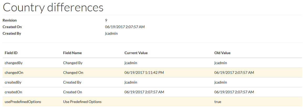Click the Field Name column header
Image resolution: width=305 pixels, height=108 pixels.
(72, 53)
